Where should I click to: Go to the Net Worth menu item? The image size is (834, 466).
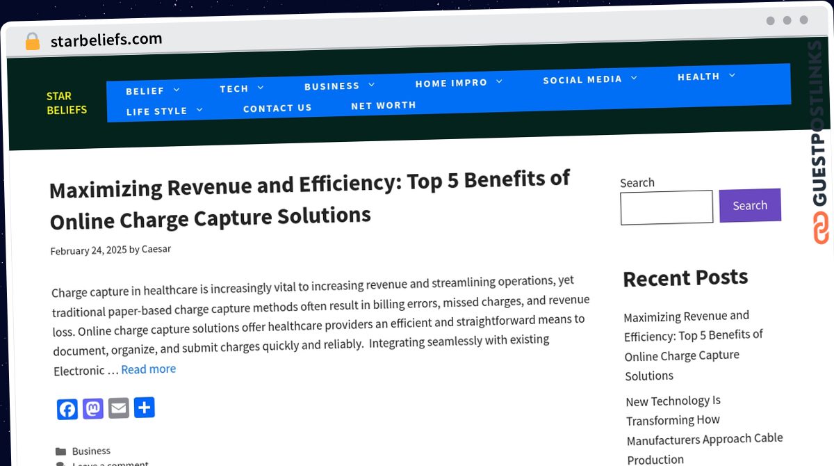(x=384, y=105)
